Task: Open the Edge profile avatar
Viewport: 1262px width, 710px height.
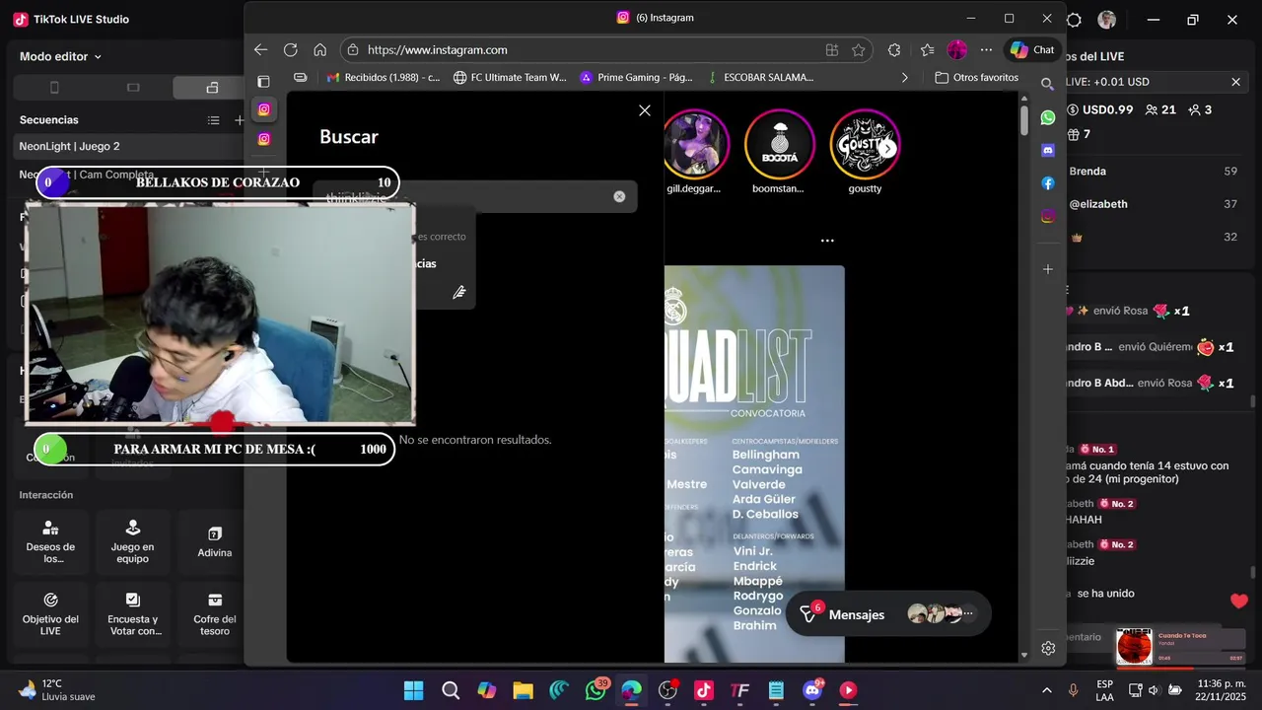Action: 957,50
